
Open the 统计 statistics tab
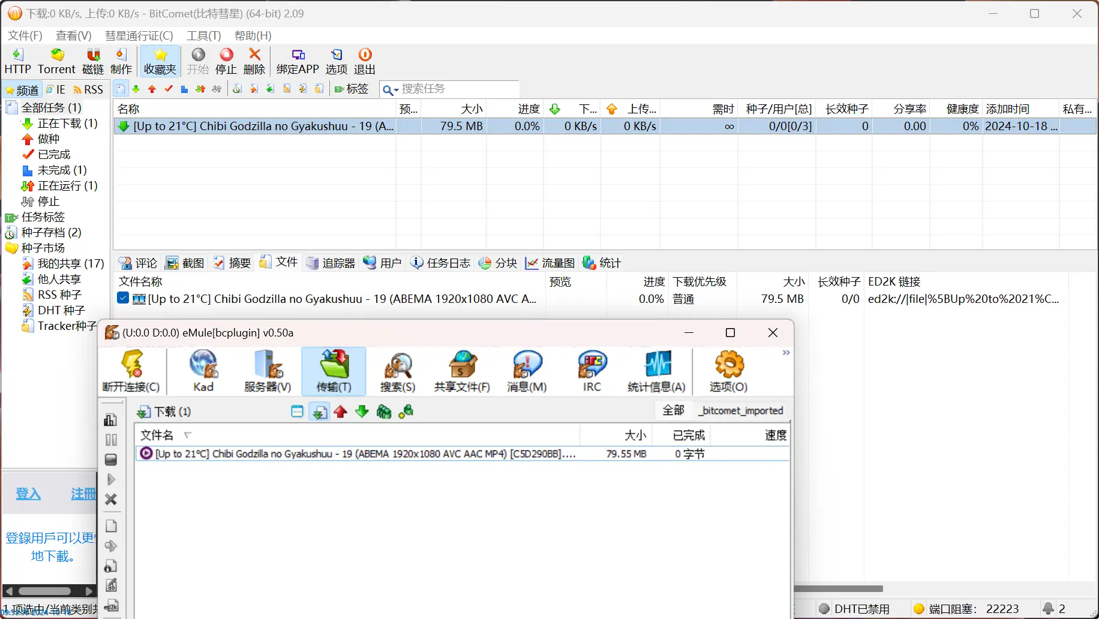coord(602,263)
